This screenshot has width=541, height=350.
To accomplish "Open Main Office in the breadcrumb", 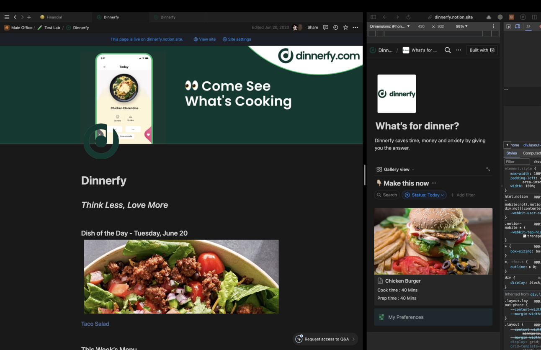I will coord(18,28).
